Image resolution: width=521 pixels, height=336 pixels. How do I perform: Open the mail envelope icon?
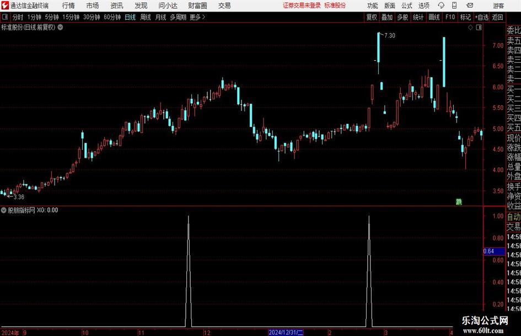(x=470, y=6)
